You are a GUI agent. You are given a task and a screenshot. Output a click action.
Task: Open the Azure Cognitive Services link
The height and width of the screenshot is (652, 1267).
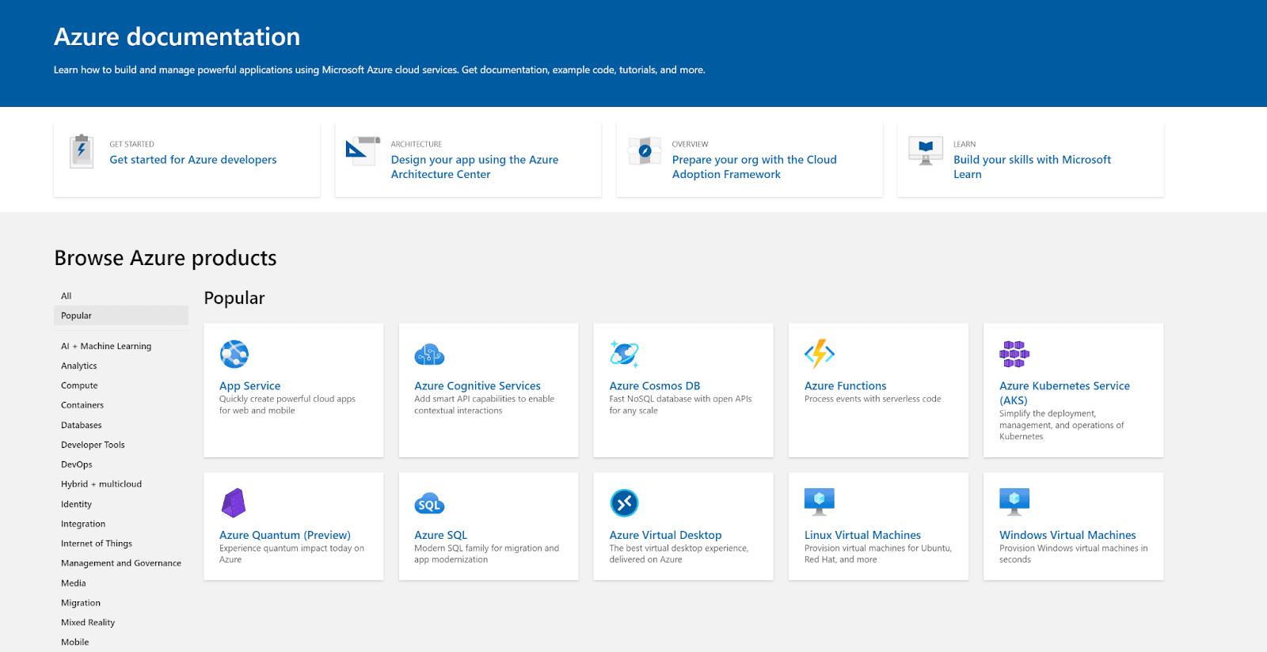(x=478, y=386)
